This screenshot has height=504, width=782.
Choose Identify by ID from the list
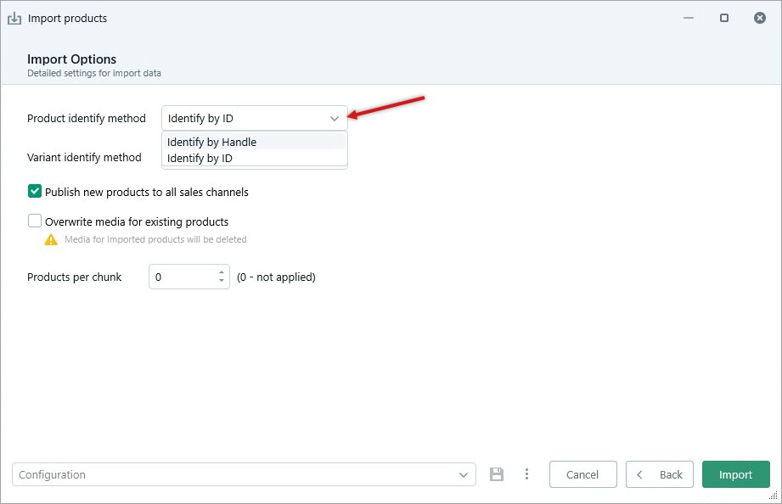[x=255, y=158]
